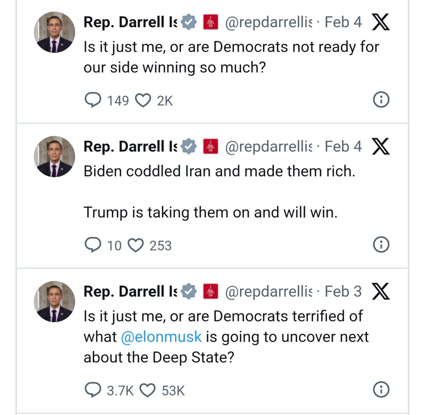The width and height of the screenshot is (424, 415).
Task: Click the @elonmusk mention link
Action: coord(161,337)
